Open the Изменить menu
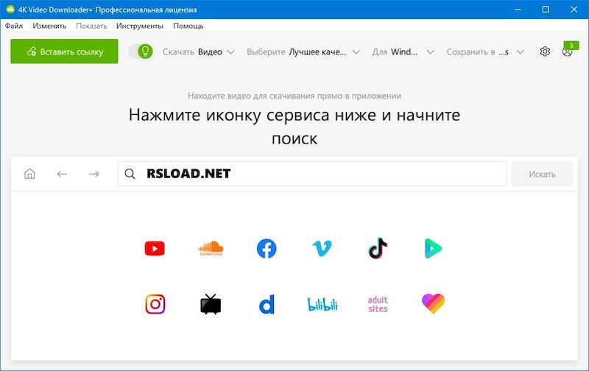 pos(49,26)
